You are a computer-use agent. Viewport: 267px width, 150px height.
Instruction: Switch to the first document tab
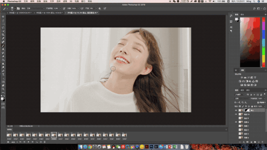[20, 13]
